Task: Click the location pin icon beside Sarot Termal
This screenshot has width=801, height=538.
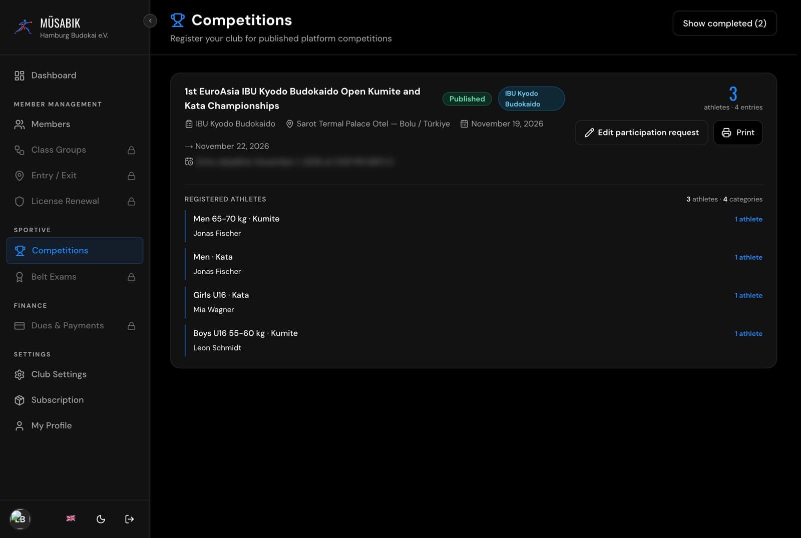Action: pos(289,124)
